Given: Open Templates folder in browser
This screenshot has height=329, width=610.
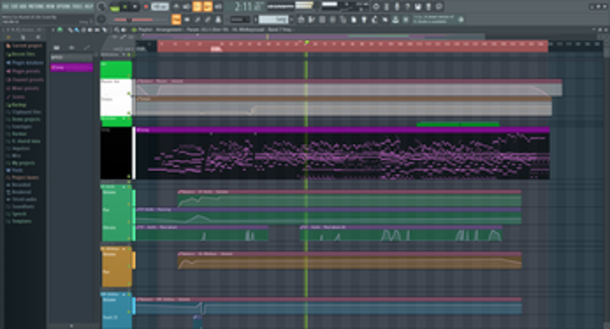Looking at the screenshot, I should point(21,221).
